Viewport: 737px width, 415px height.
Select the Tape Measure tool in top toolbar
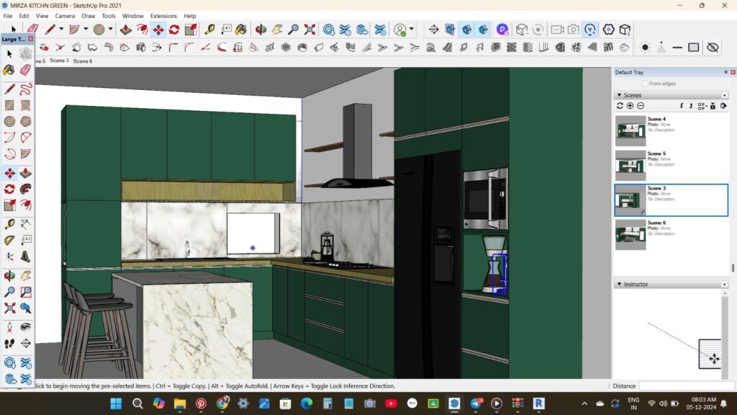coord(209,29)
